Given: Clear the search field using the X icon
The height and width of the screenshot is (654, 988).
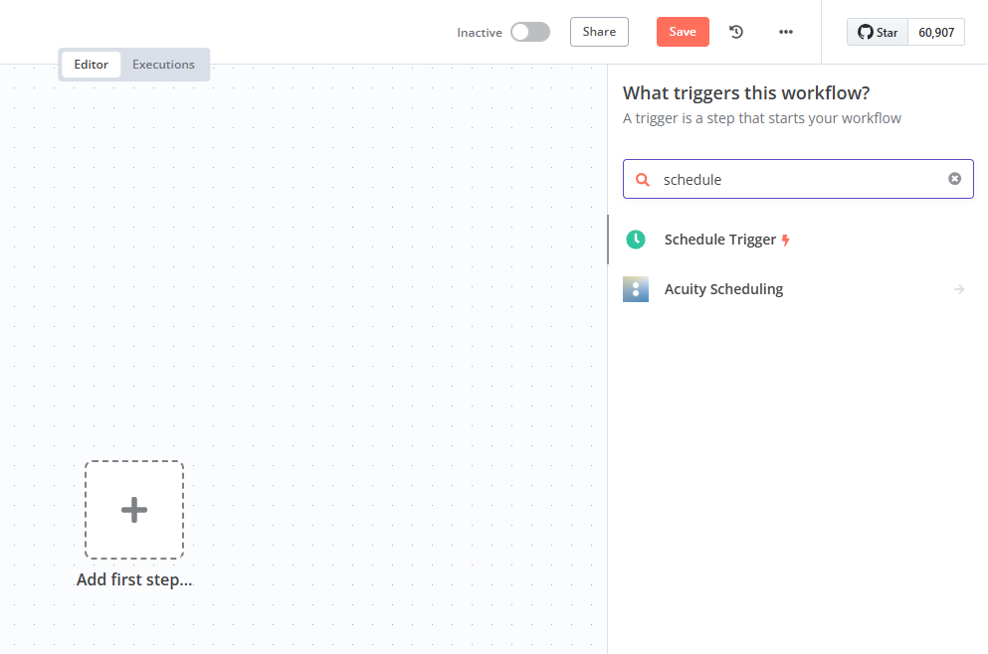Looking at the screenshot, I should coord(954,179).
